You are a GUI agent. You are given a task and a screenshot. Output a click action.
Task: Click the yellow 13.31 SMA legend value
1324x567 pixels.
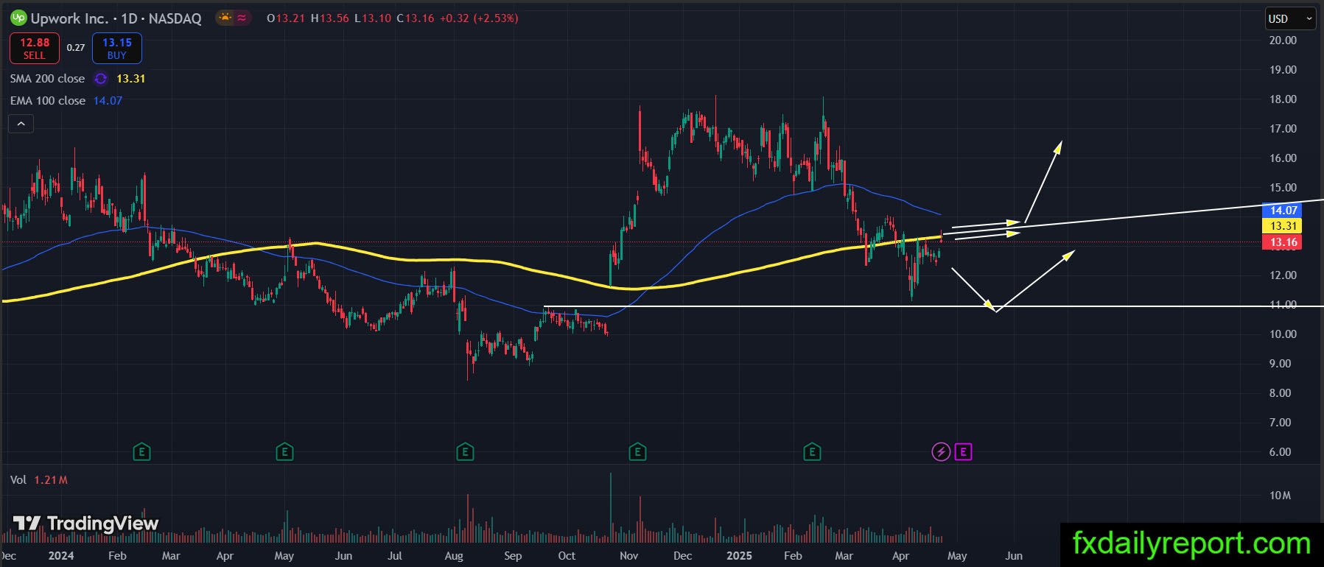coord(130,79)
